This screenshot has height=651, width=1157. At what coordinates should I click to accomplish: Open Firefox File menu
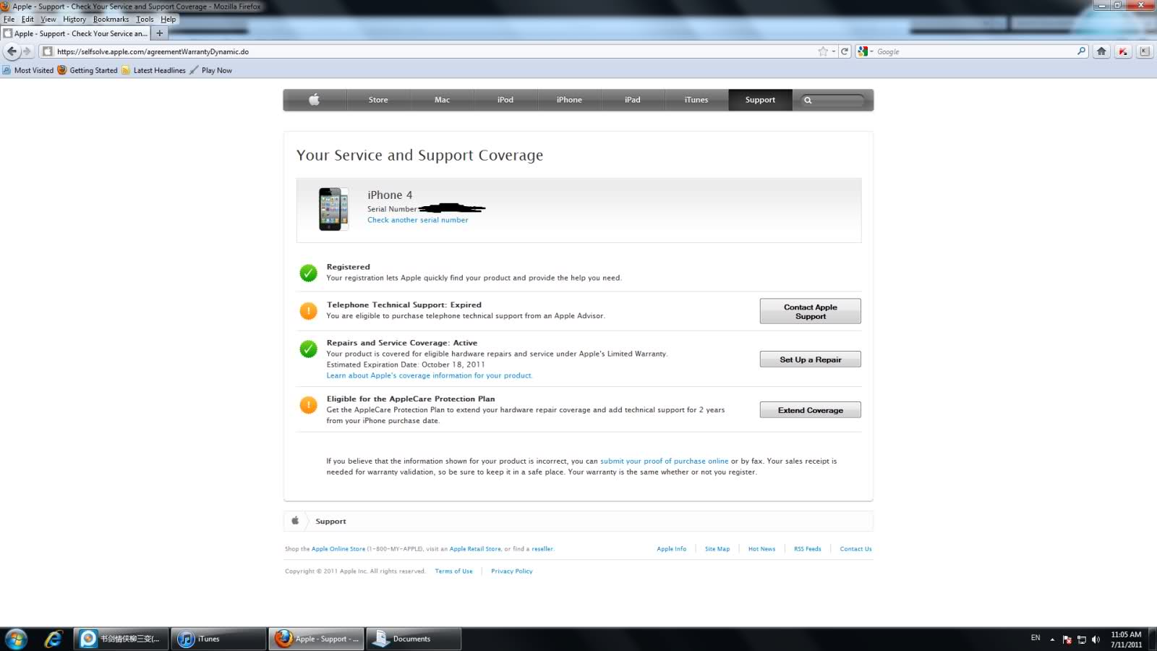(x=9, y=20)
